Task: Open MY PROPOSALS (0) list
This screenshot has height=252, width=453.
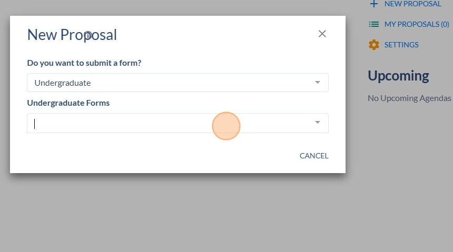Action: point(417,24)
